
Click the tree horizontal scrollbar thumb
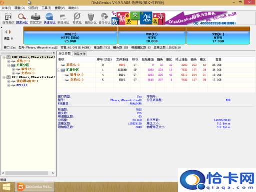tap(27, 173)
